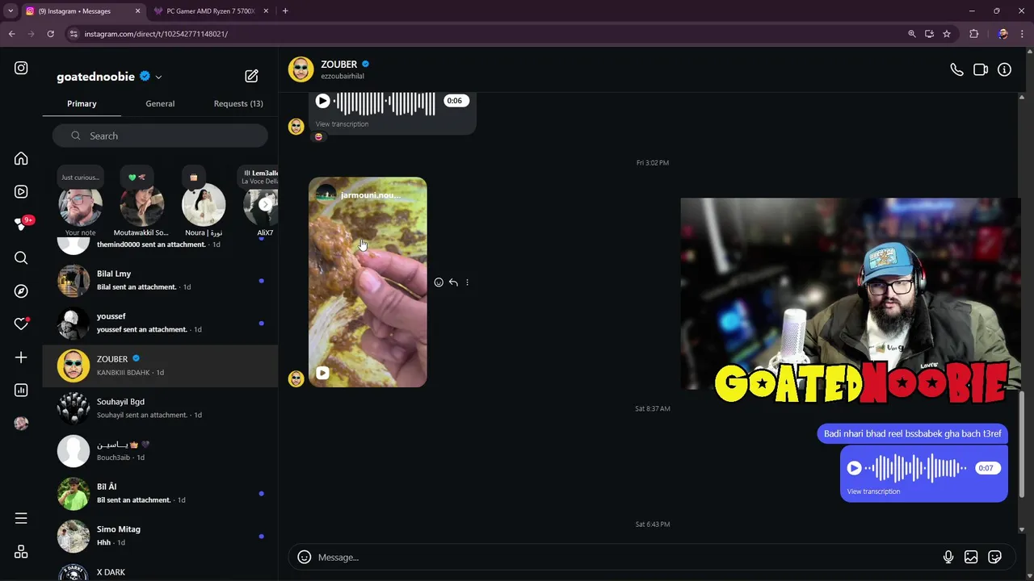Choose sticker or GIF icon
The image size is (1034, 581).
click(994, 557)
